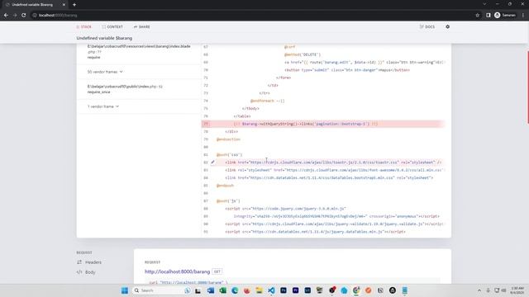Open Visual Studio Code from the taskbar
This screenshot has height=297, width=529.
click(x=271, y=290)
